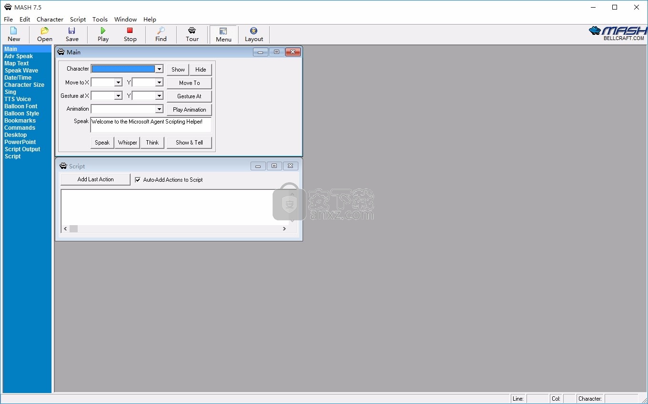
Task: Select TTS Voice in the sidebar
Action: [18, 99]
